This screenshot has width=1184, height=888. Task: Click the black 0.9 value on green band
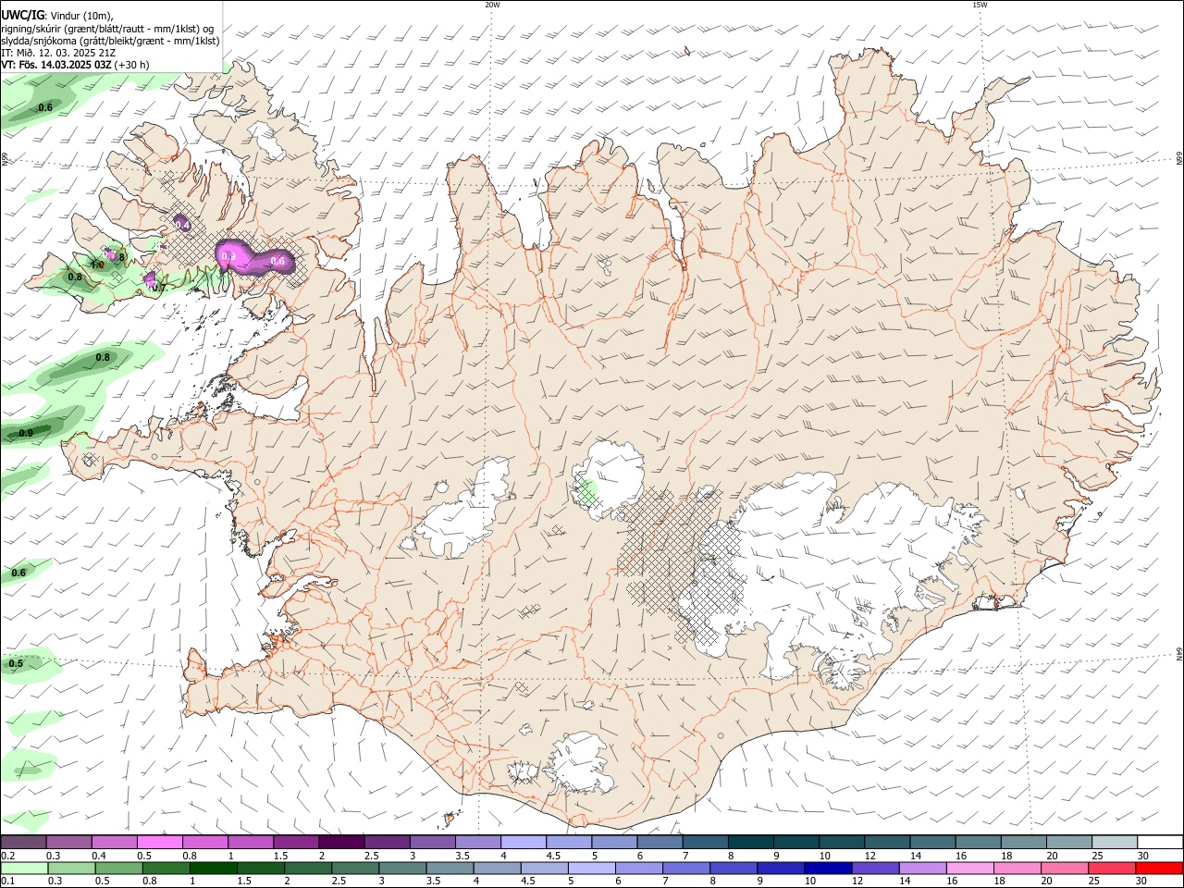tap(26, 433)
